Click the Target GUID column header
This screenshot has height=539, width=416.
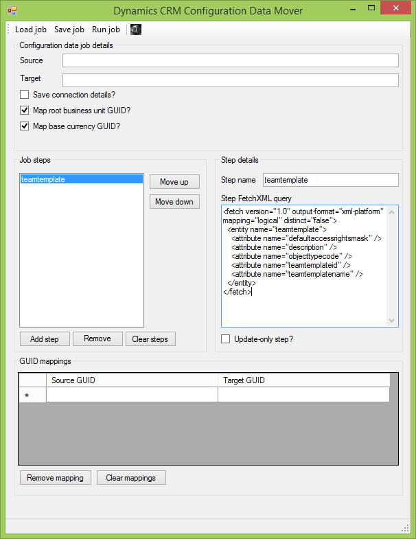pos(304,380)
